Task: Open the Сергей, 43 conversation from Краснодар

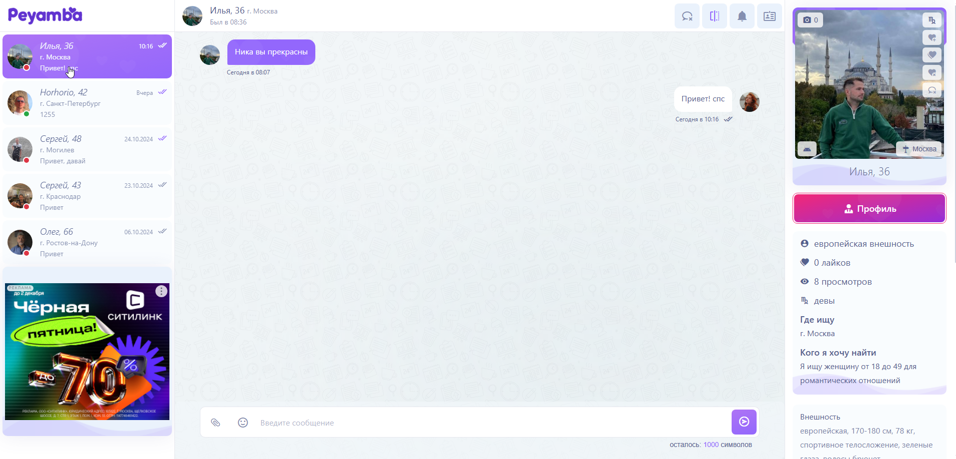Action: 87,196
